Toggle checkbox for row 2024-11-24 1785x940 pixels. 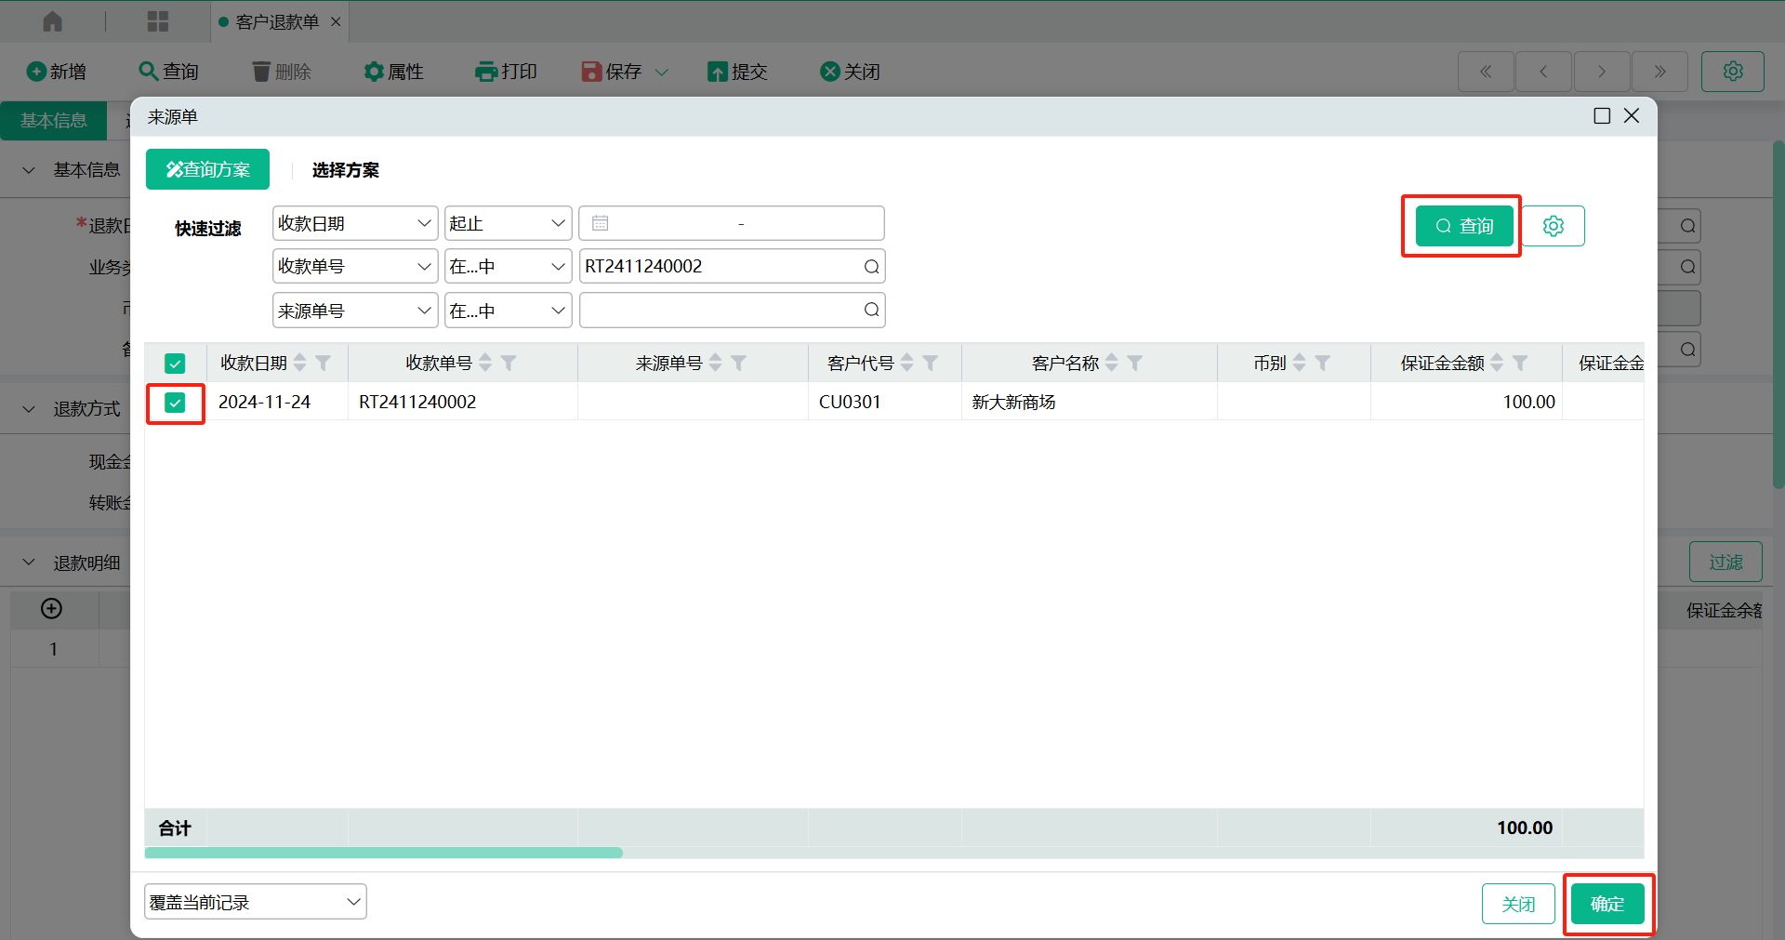click(175, 403)
